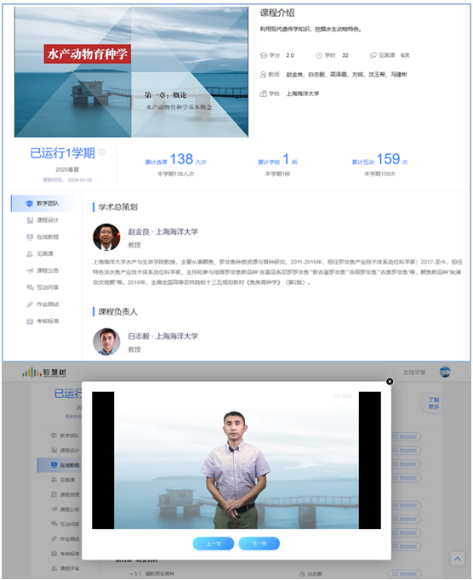Click the 在线学堂 link
473x580 pixels.
(x=414, y=372)
